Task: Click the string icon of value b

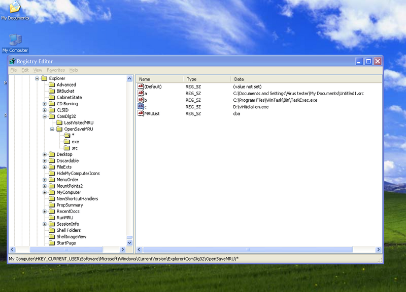Action: coord(141,100)
